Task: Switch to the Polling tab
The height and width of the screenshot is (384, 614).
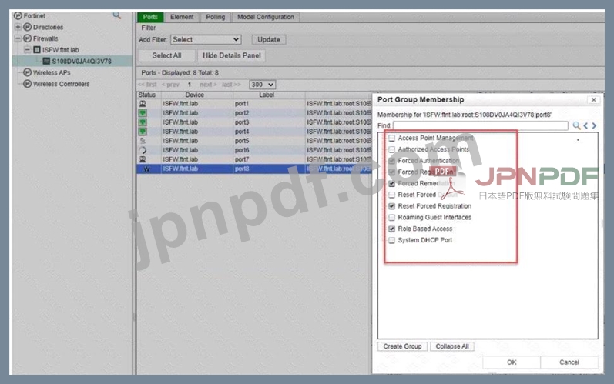Action: (216, 17)
